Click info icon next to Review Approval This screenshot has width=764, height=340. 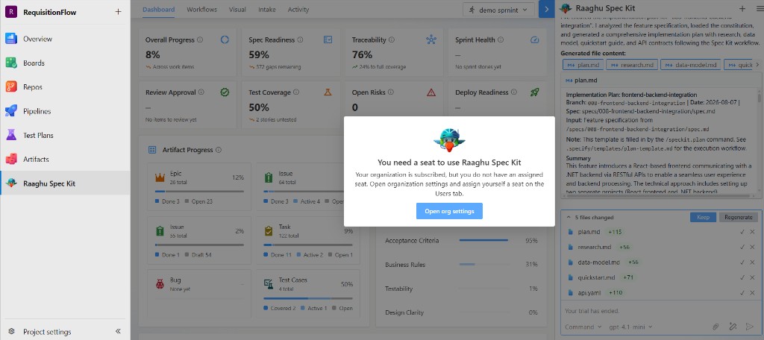pos(201,92)
